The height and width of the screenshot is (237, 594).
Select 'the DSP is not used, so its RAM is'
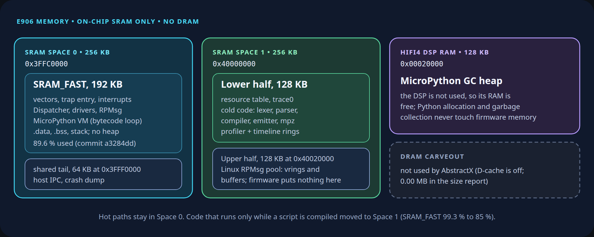455,96
